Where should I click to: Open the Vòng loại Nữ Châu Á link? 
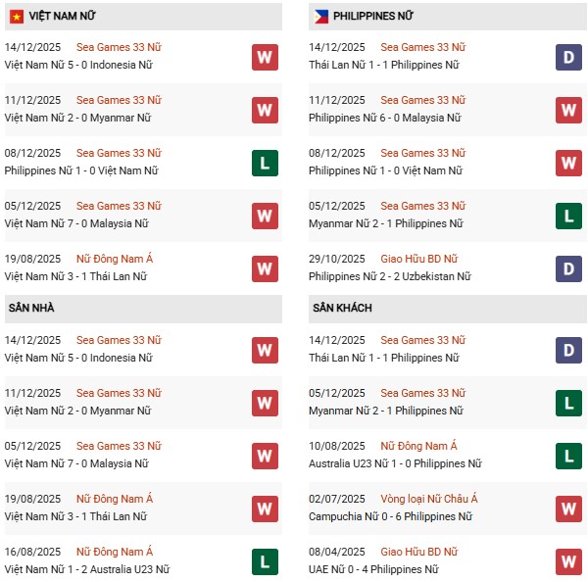pos(430,500)
